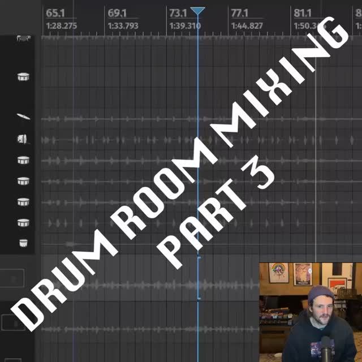Select the cymbal track icon
362x362 pixels.
(x=23, y=117)
